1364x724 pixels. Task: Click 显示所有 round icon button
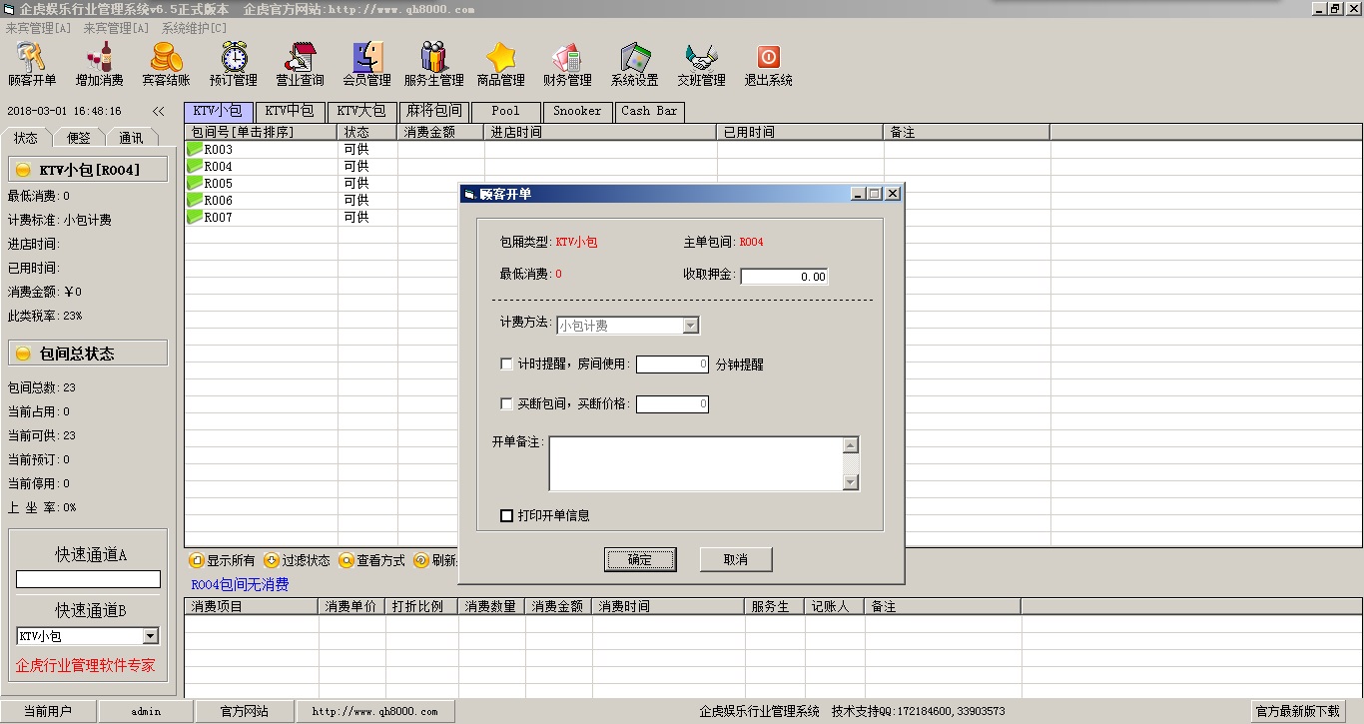point(197,560)
